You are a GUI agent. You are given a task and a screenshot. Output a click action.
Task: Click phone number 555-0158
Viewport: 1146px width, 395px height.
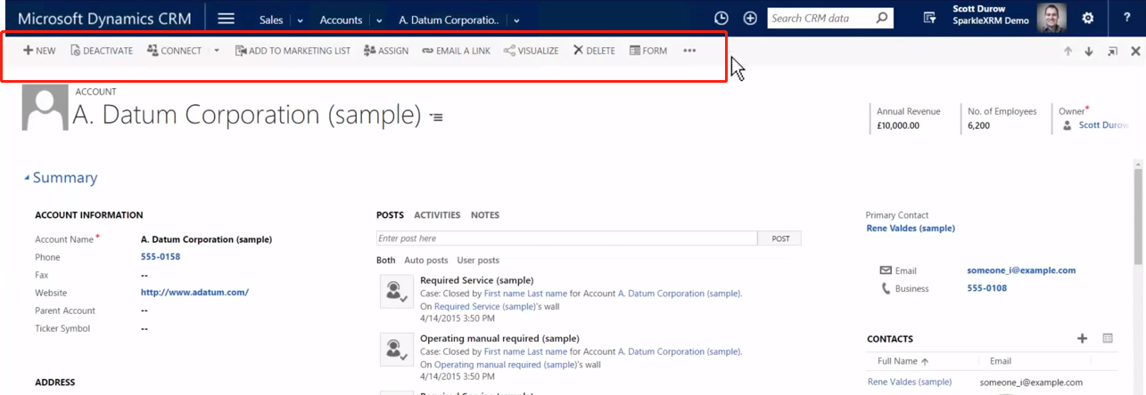161,257
